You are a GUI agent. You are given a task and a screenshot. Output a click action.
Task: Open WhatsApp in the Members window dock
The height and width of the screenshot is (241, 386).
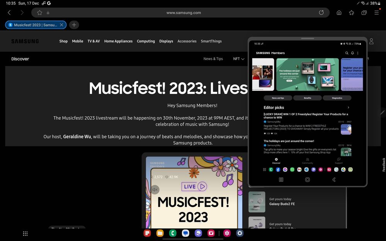(x=292, y=170)
